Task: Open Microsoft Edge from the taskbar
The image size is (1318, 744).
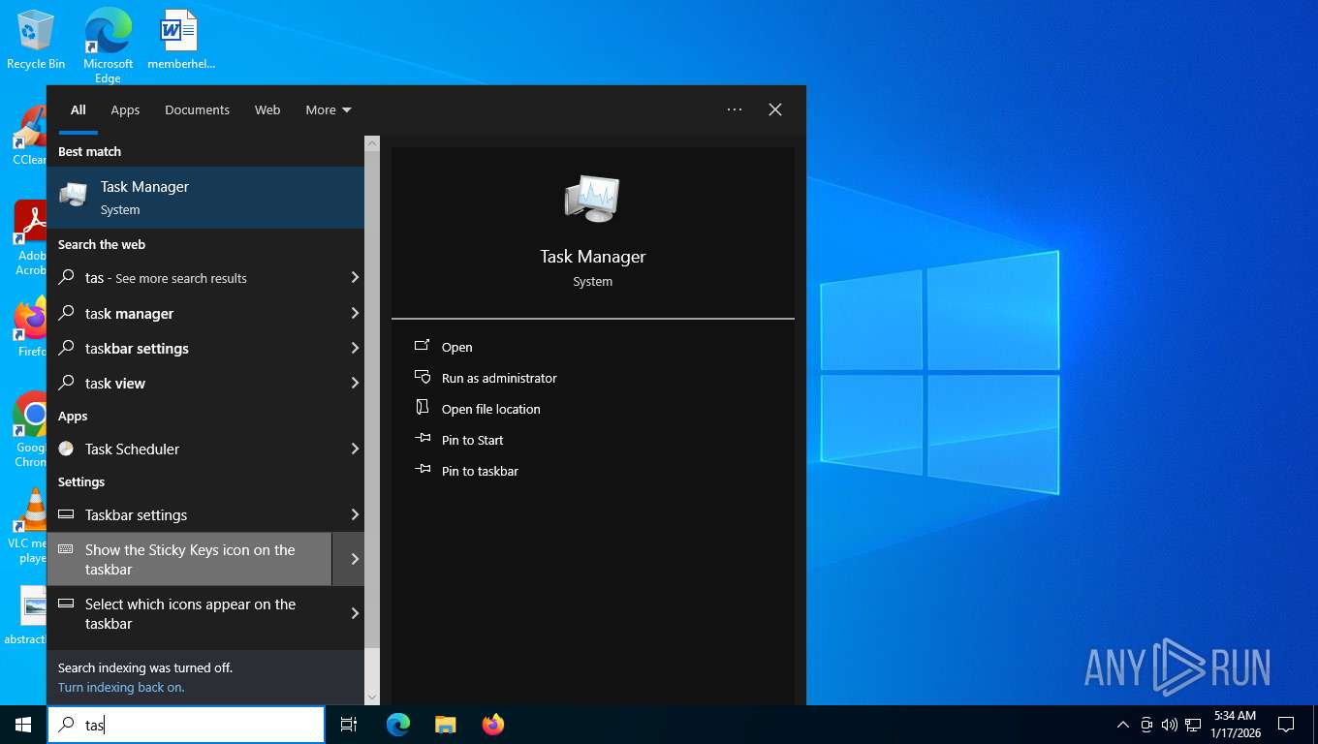Action: (398, 725)
